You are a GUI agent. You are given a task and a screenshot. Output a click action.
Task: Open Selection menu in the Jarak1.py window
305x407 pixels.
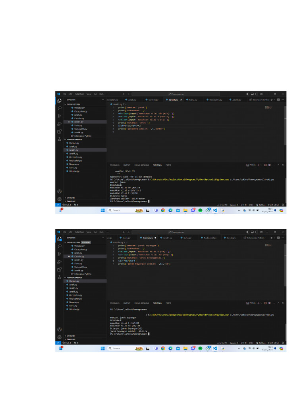point(79,94)
